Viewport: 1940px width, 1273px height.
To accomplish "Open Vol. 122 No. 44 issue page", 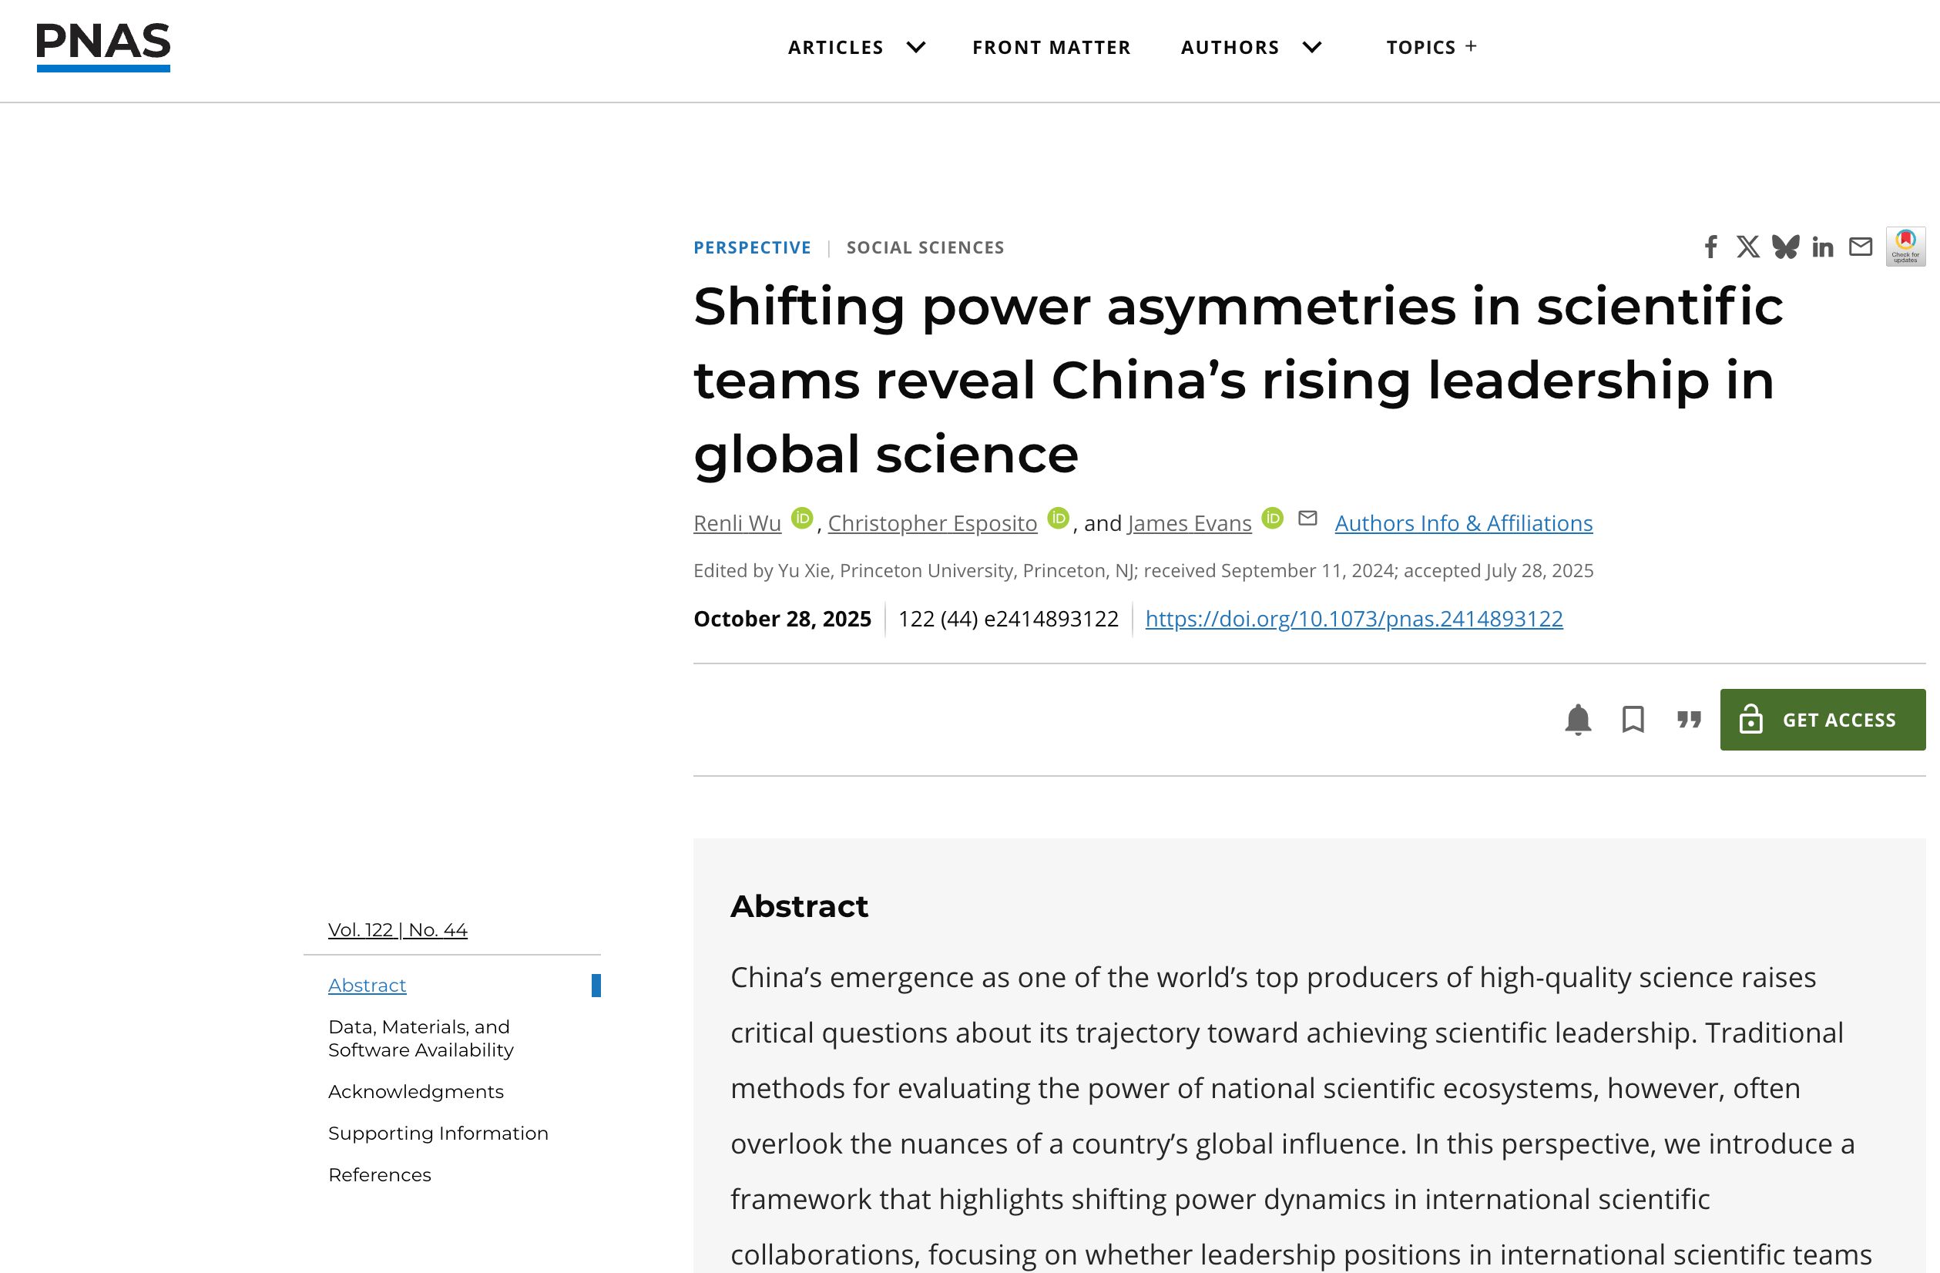I will [x=397, y=929].
